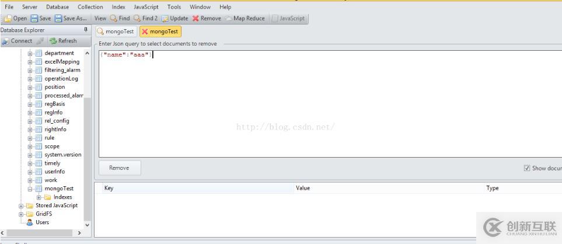Image resolution: width=562 pixels, height=244 pixels.
Task: Click the Update toolbar icon
Action: click(x=165, y=18)
